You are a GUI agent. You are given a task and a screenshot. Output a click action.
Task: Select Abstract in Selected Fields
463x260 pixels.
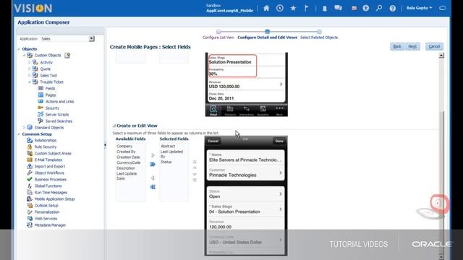[168, 146]
